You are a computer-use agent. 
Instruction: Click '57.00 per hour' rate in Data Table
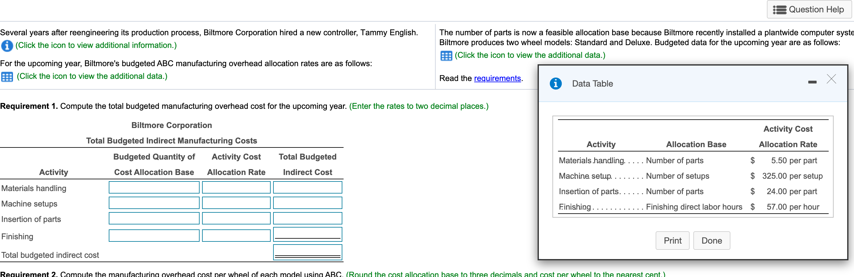coord(793,207)
